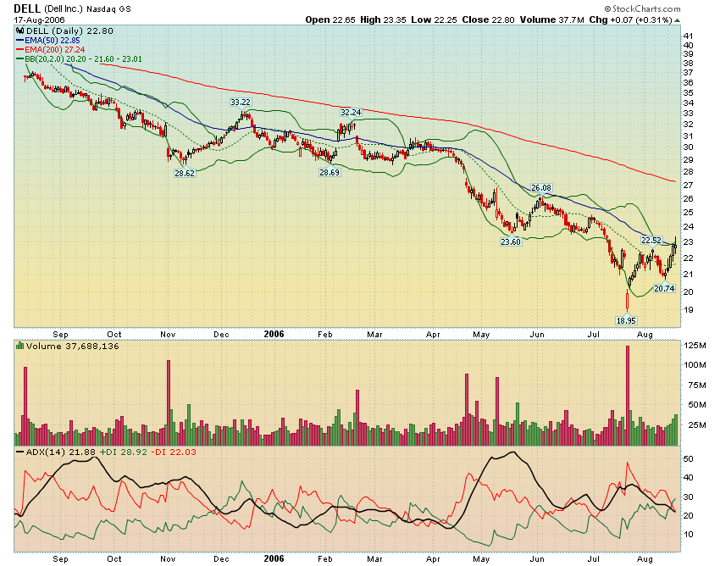The height and width of the screenshot is (566, 720).
Task: Click the tall volume bar at early November
Action: 169,403
